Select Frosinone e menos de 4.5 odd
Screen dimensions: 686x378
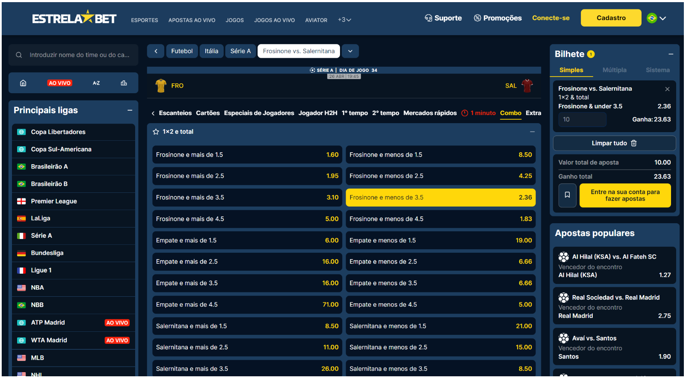[x=441, y=219]
